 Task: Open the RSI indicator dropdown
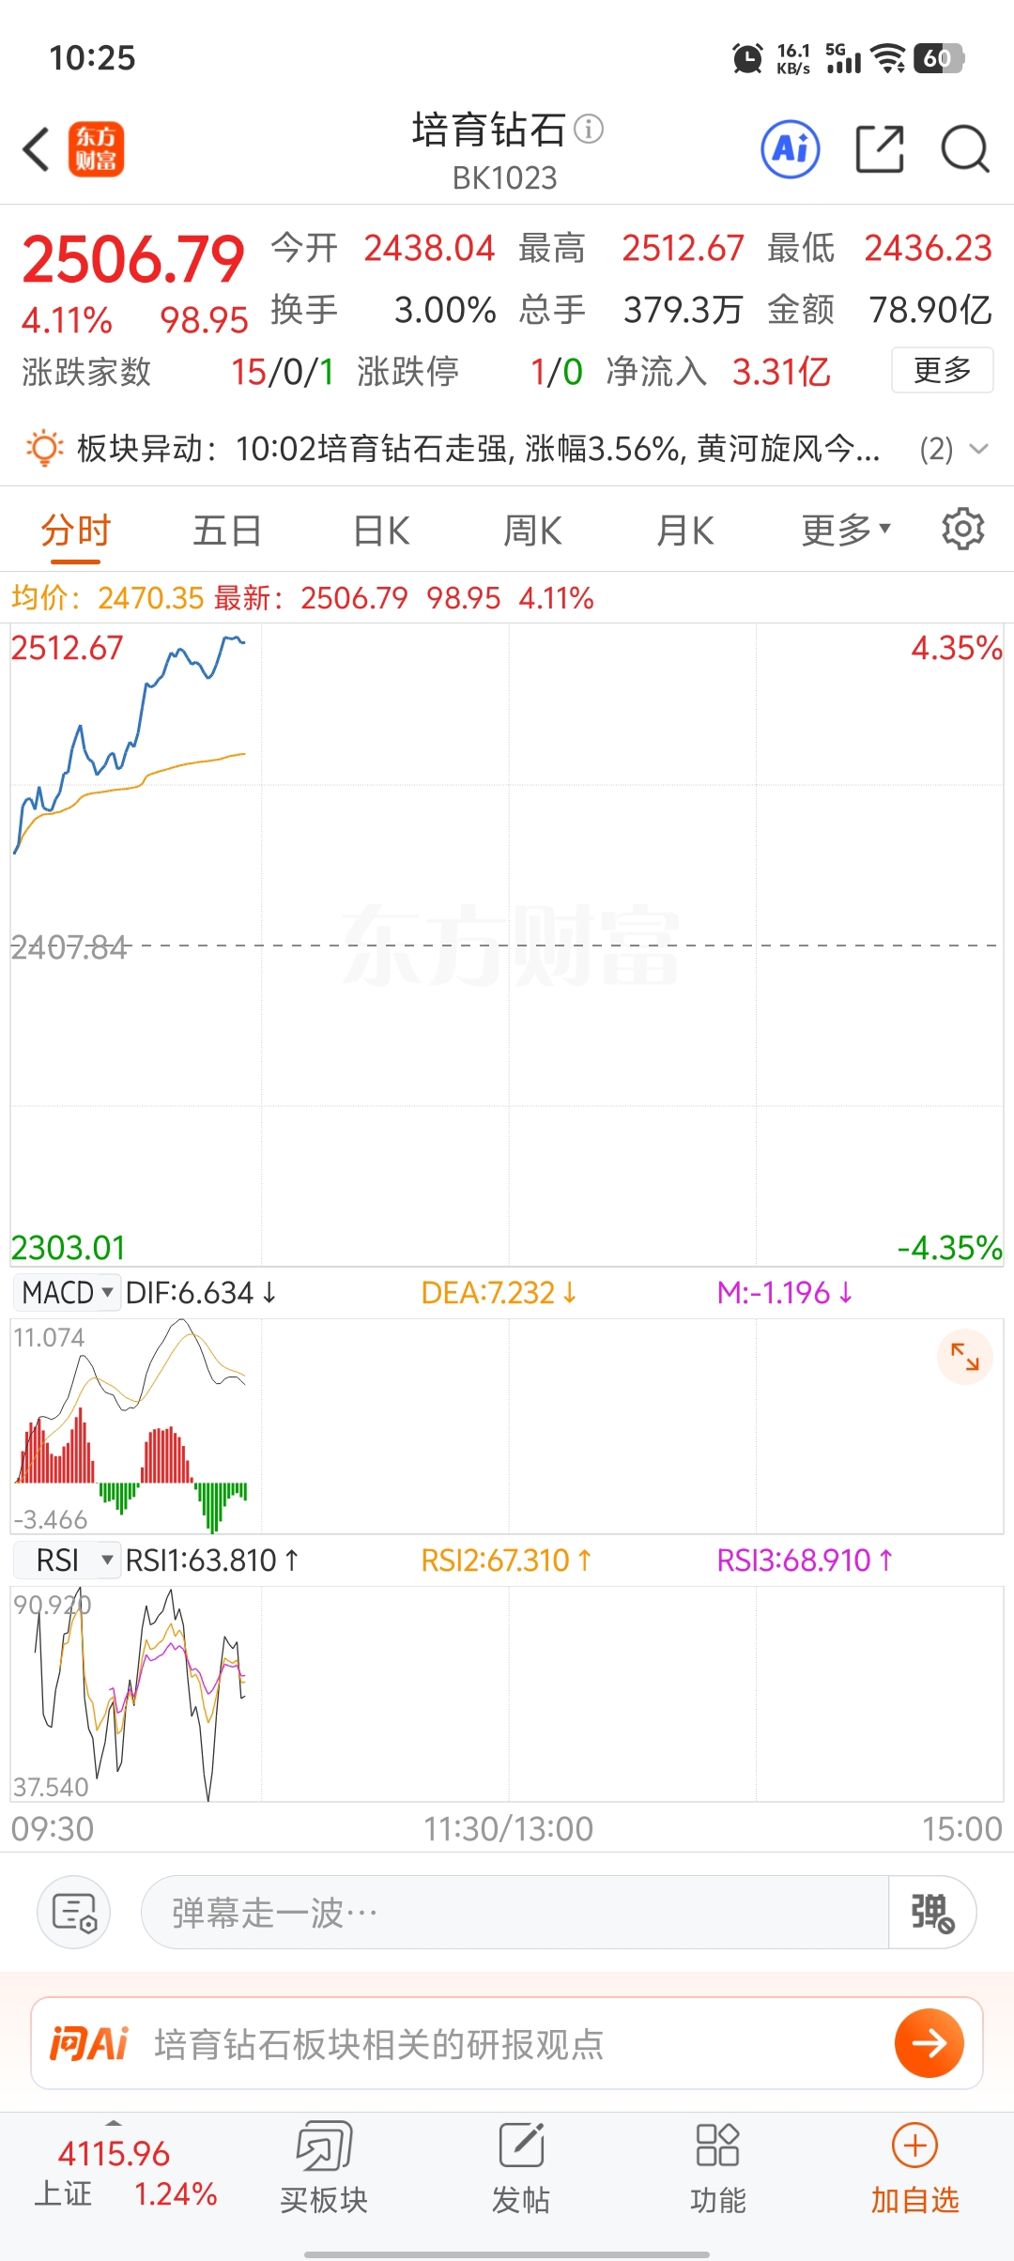pyautogui.click(x=68, y=1561)
